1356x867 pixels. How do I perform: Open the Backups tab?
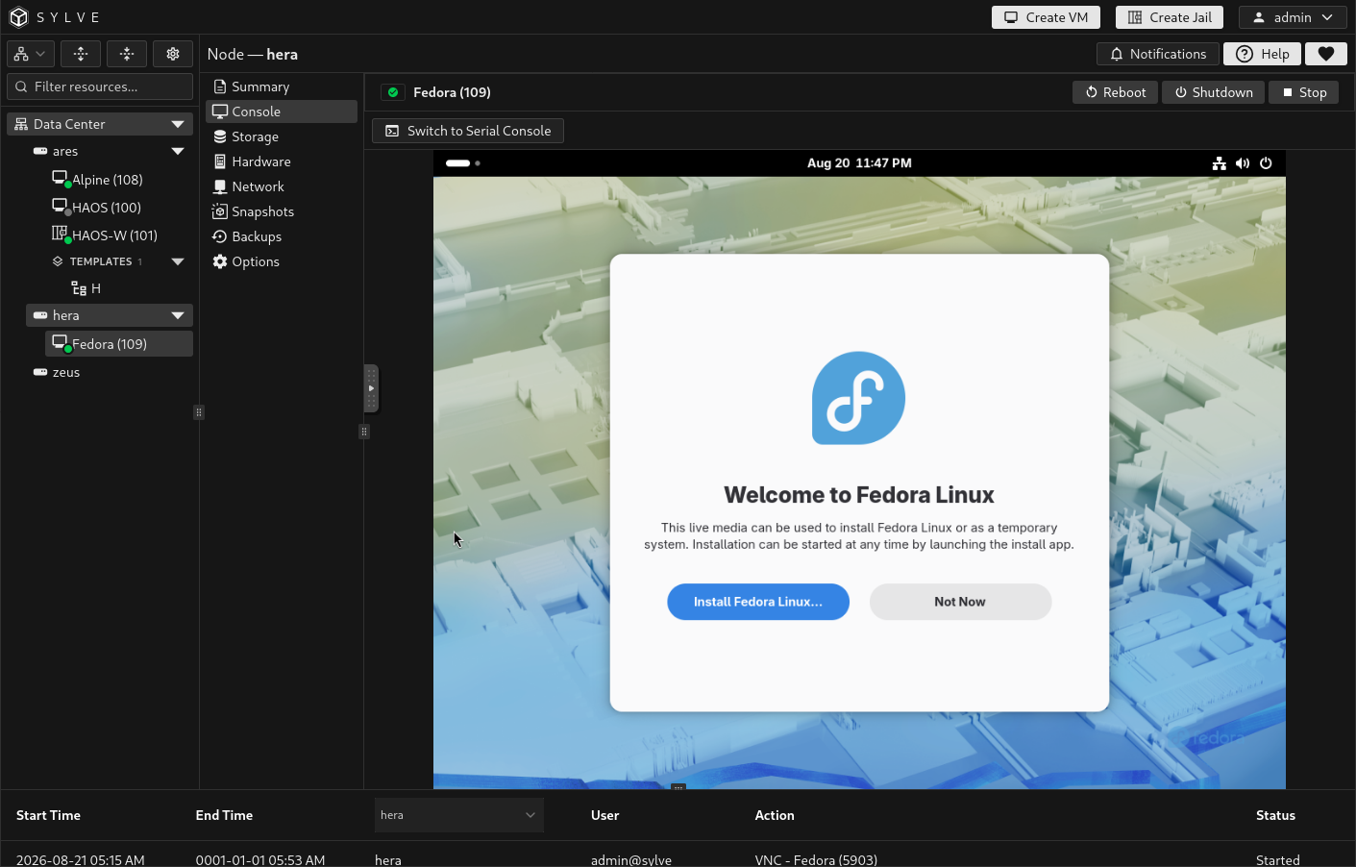[x=282, y=236]
